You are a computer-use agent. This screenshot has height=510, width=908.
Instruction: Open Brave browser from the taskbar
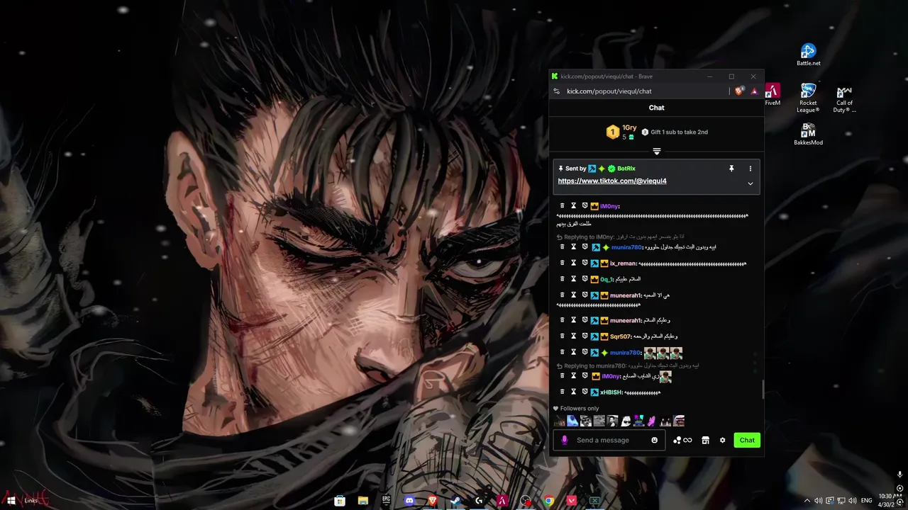[x=432, y=501]
